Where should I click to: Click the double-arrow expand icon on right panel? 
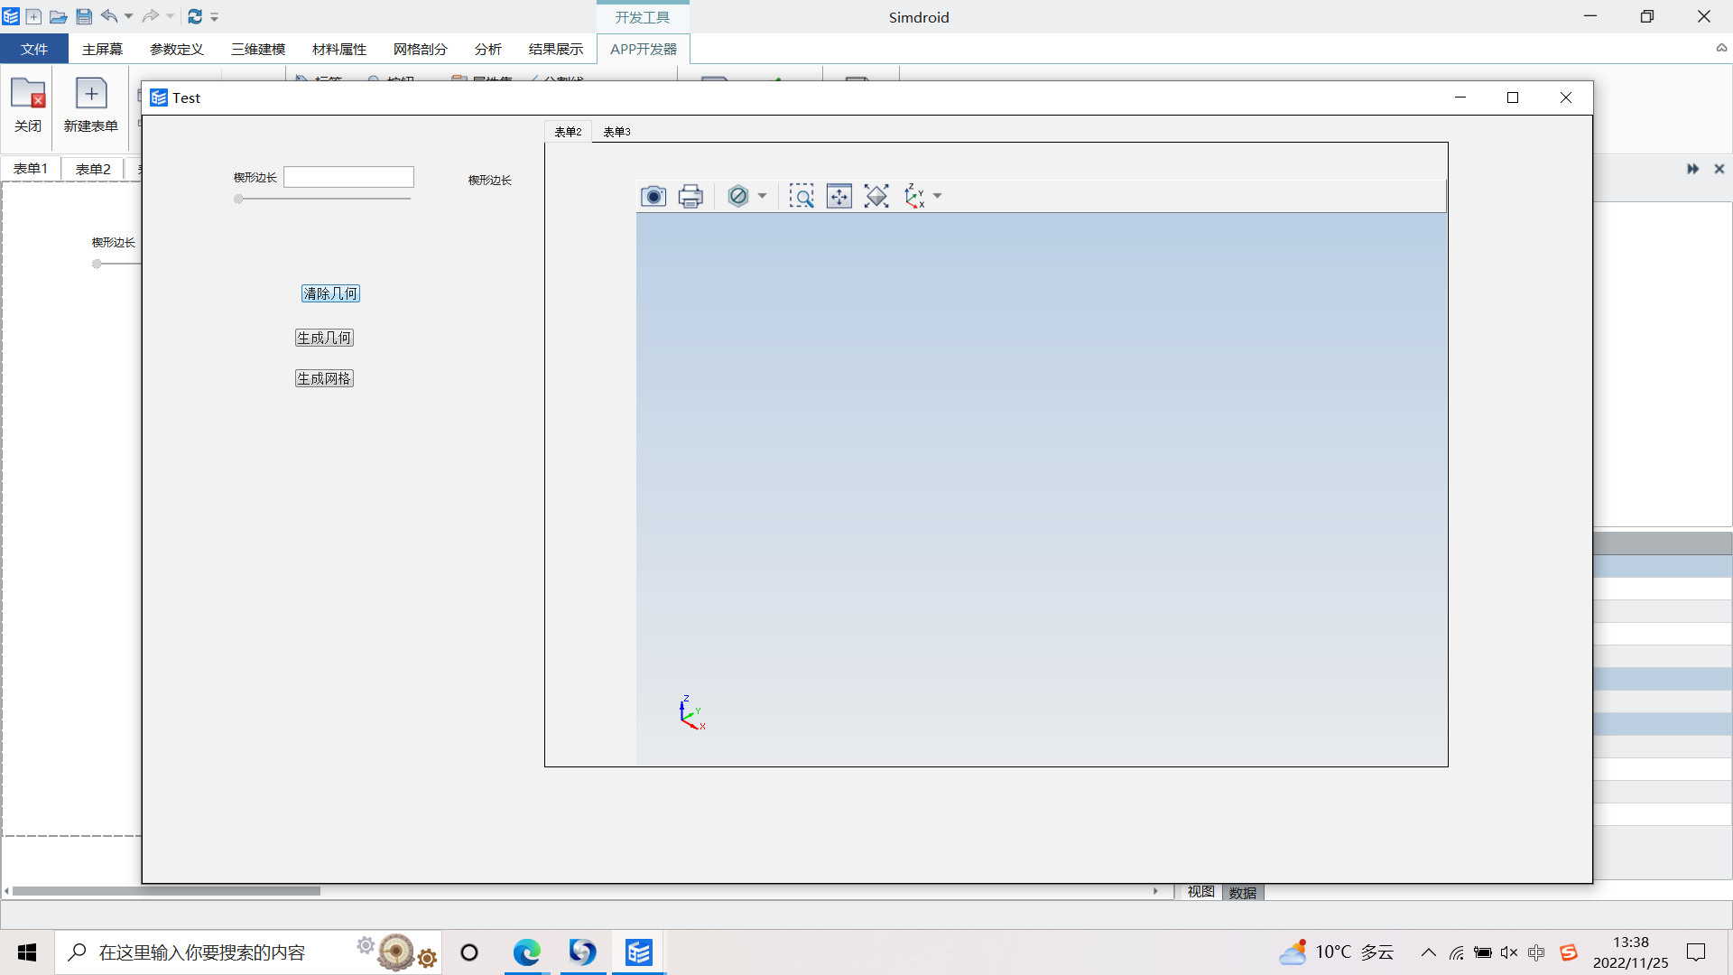[1692, 169]
